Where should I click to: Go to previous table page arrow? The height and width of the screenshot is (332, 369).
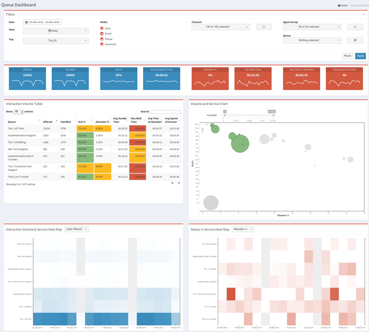pyautogui.click(x=173, y=183)
